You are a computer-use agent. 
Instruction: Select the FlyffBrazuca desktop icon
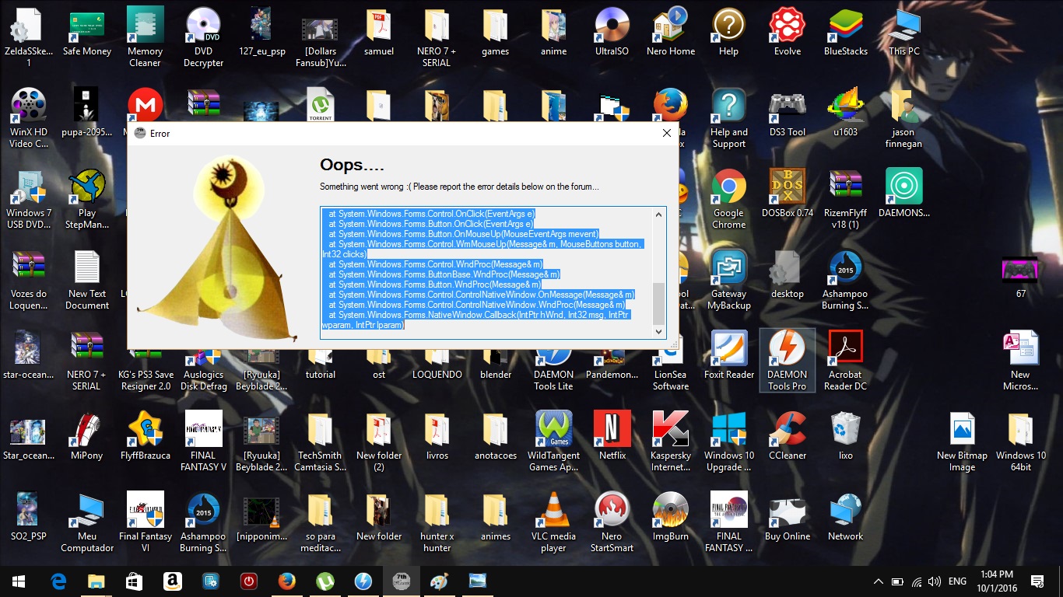pyautogui.click(x=145, y=436)
